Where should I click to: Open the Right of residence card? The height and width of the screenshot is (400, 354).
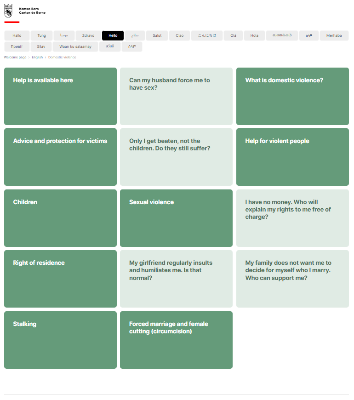click(x=60, y=279)
